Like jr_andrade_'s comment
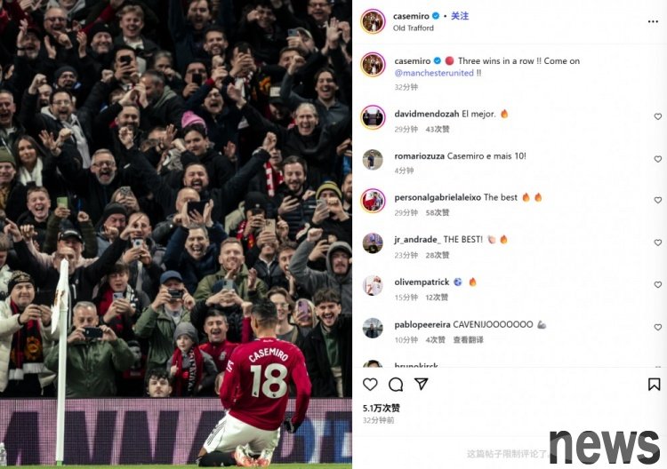The height and width of the screenshot is (469, 667). pyautogui.click(x=657, y=242)
